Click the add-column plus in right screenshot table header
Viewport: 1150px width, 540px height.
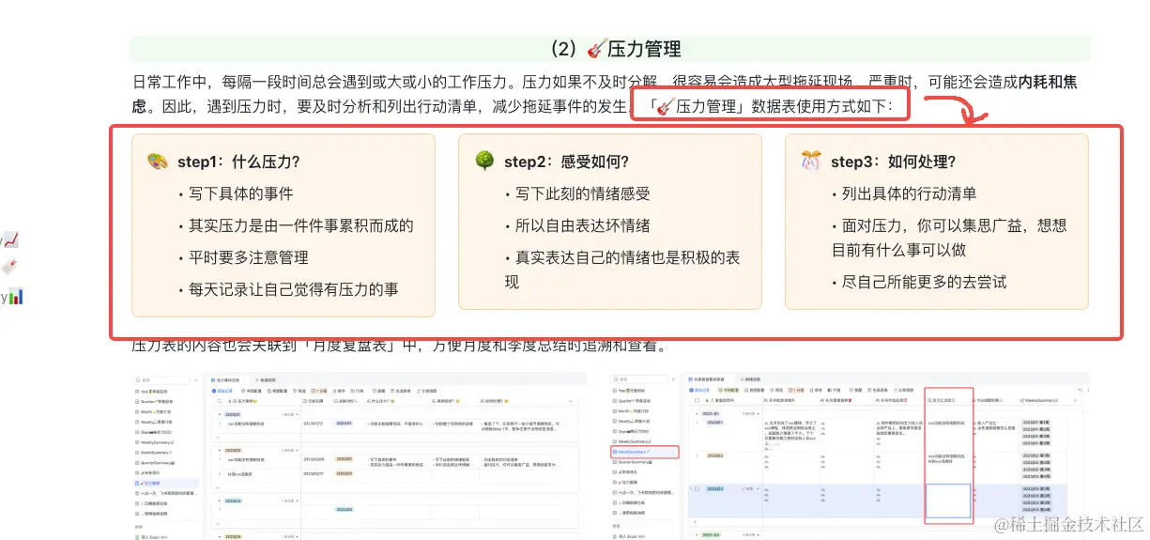1075,400
